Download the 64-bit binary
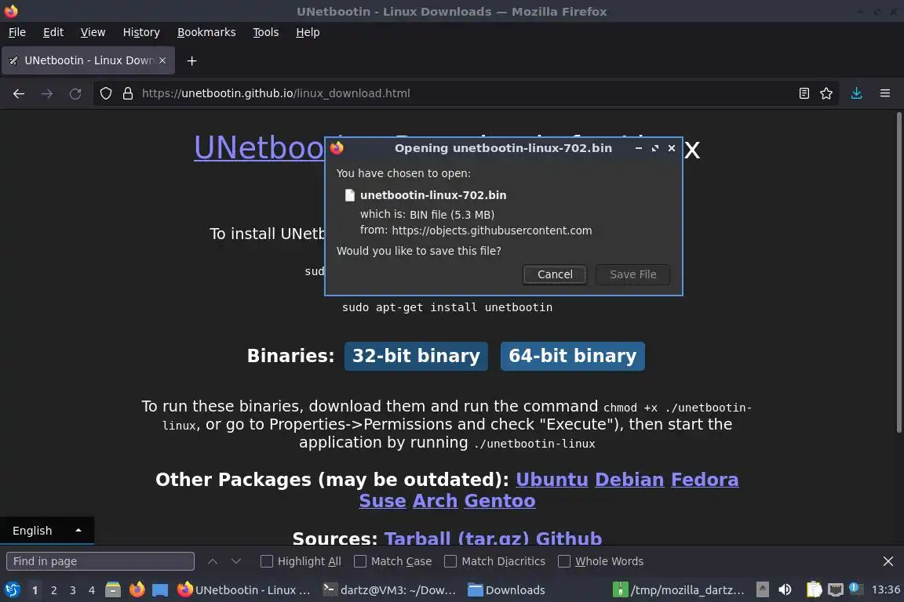The width and height of the screenshot is (904, 602). [x=573, y=356]
